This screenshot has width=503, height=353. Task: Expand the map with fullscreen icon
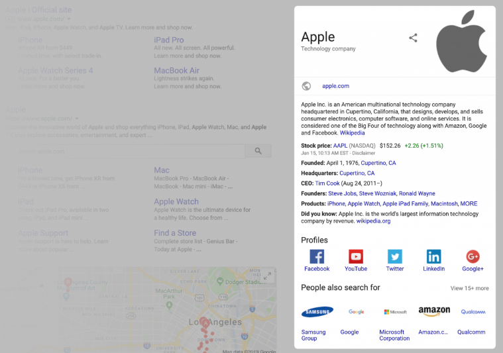pos(267,276)
